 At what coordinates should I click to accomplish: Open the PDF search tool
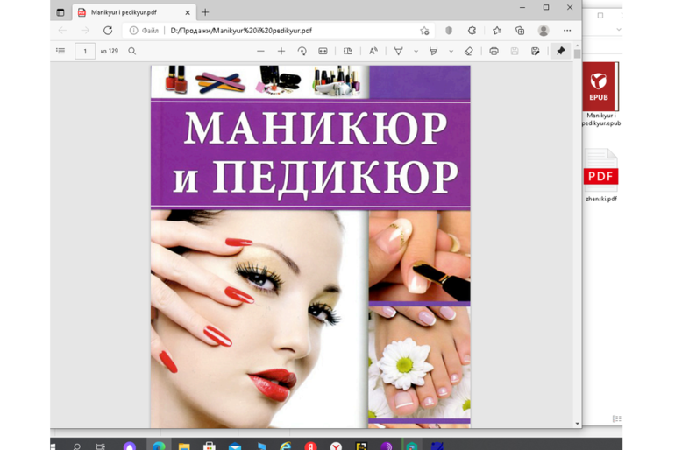point(132,51)
